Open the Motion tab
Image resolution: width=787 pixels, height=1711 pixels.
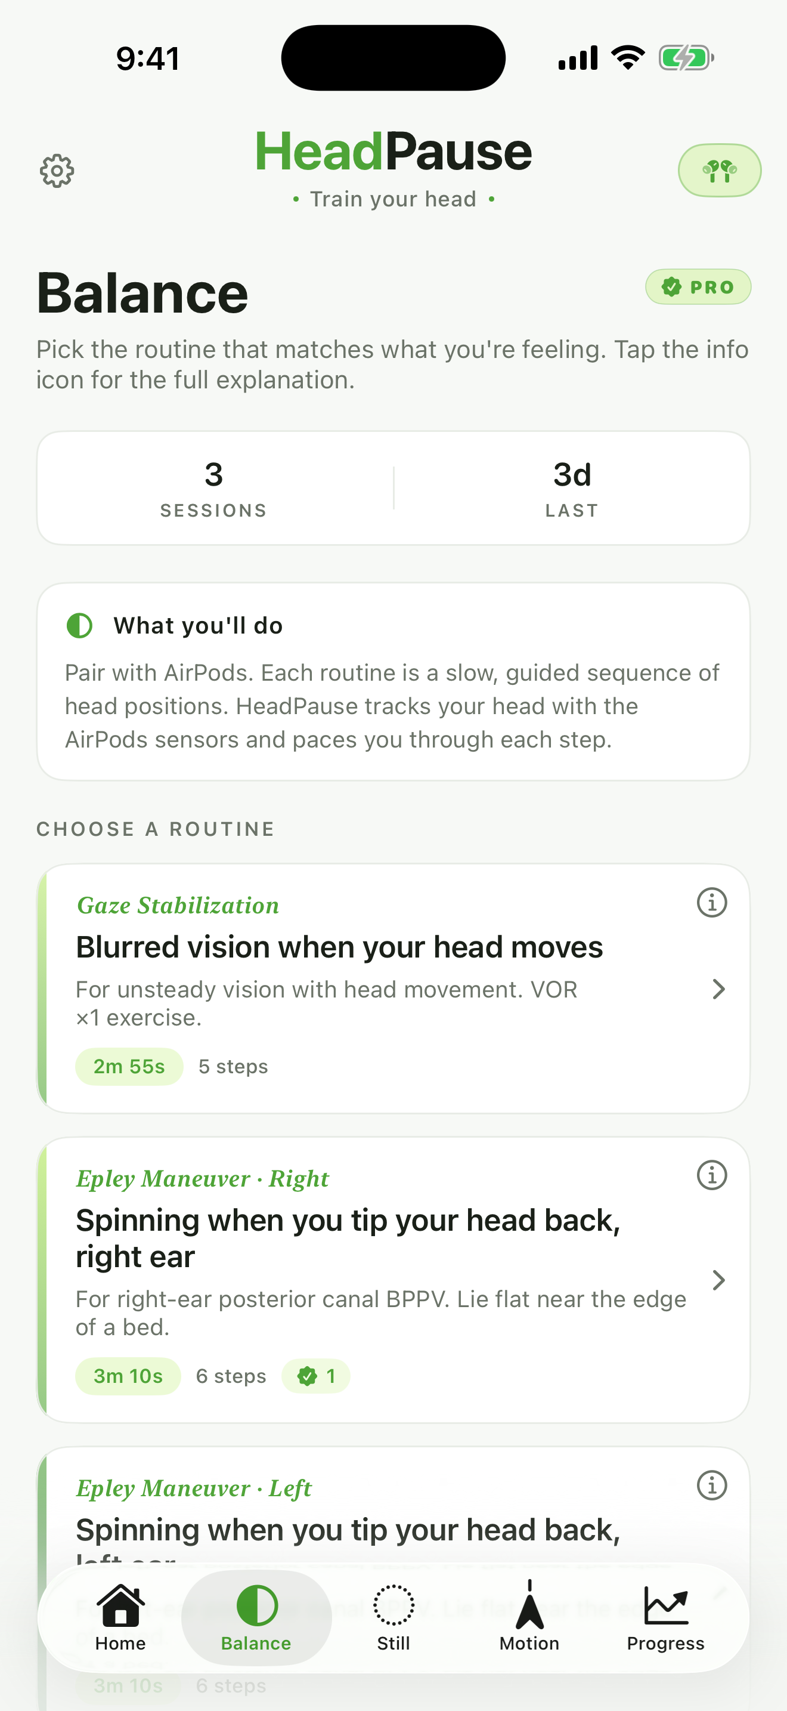pos(529,1617)
